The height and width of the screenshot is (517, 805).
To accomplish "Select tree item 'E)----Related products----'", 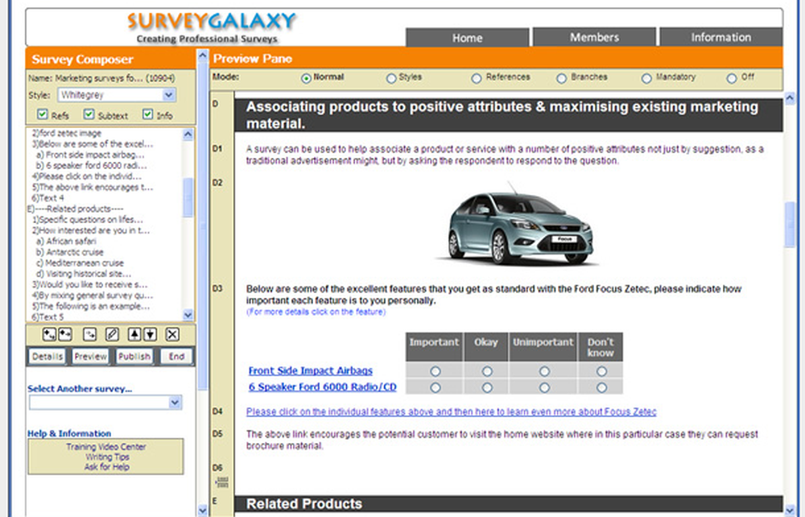I will (75, 209).
